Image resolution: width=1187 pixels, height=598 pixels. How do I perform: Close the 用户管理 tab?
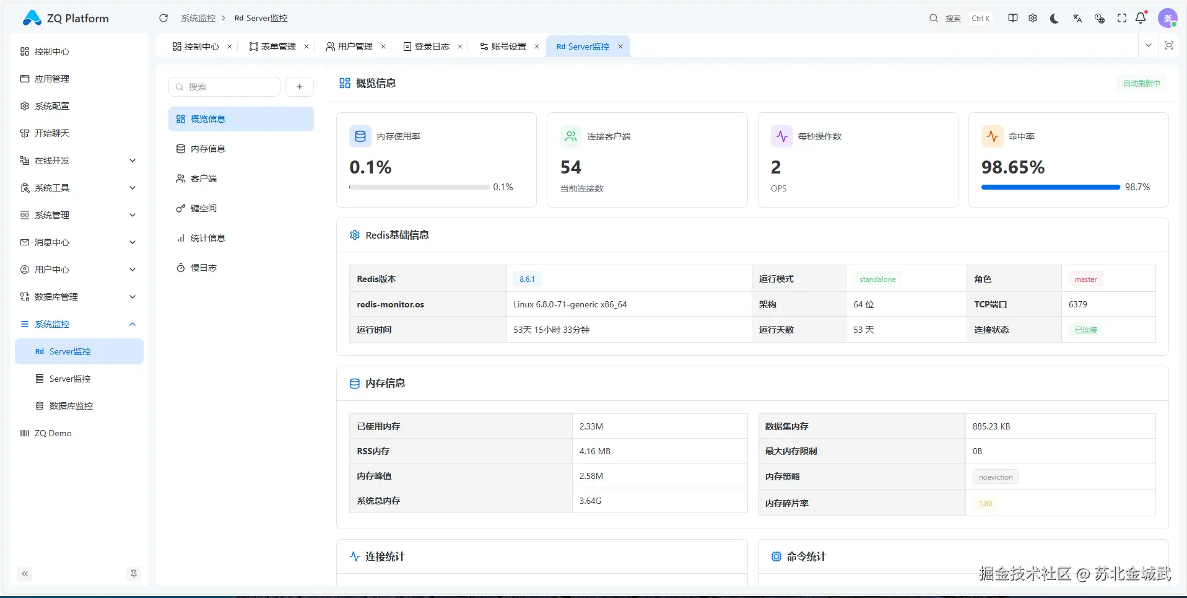click(383, 46)
